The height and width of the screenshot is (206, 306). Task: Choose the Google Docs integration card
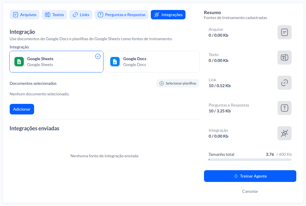pos(153,62)
